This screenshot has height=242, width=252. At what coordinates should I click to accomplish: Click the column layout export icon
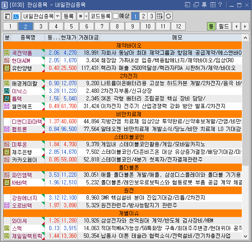[160, 16]
